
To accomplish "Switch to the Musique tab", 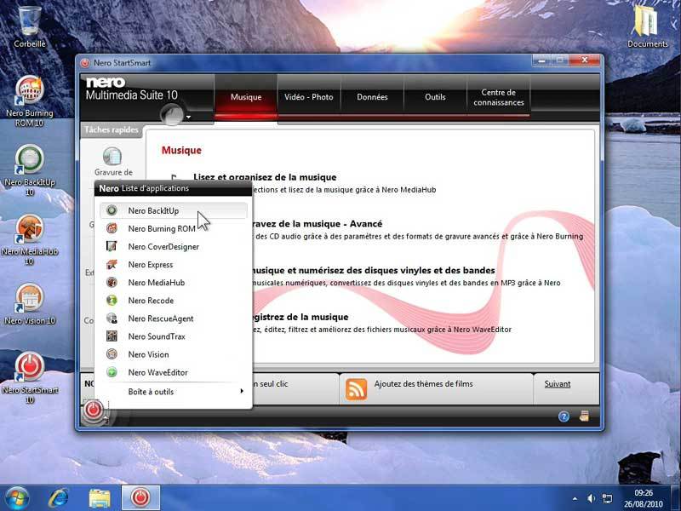I will point(246,97).
